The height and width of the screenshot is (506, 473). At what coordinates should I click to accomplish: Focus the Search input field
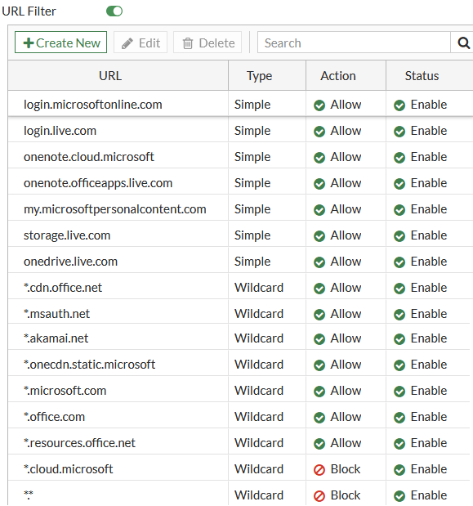(x=354, y=43)
